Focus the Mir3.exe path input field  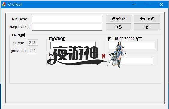67,19
